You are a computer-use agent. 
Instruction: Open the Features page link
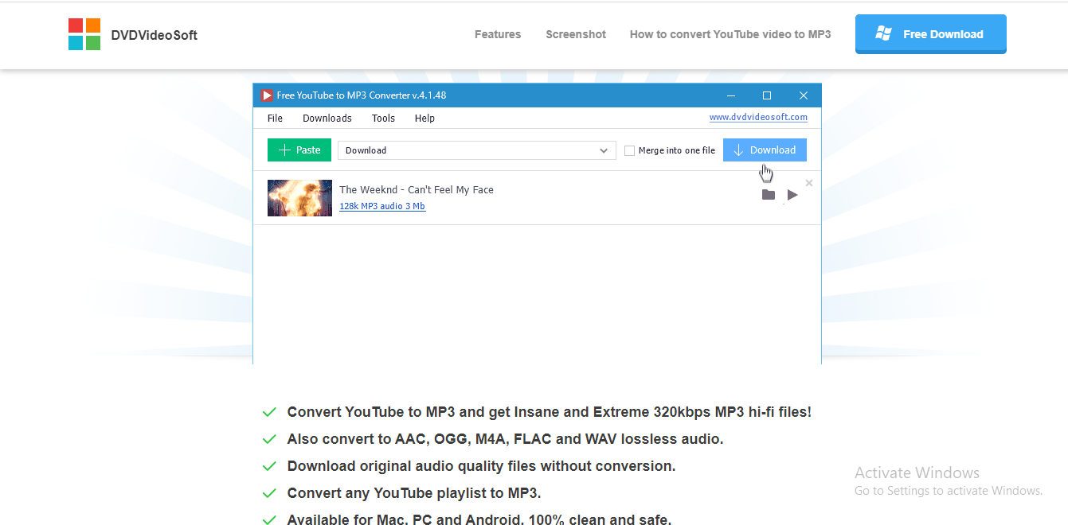[498, 34]
